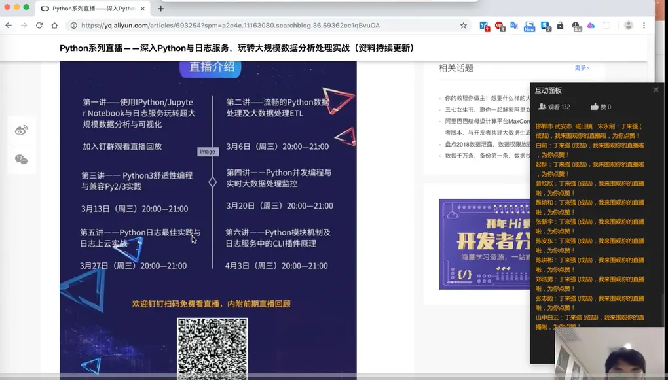Viewport: 668px width, 380px height.
Task: Share the article on Weibo
Action: 22,130
